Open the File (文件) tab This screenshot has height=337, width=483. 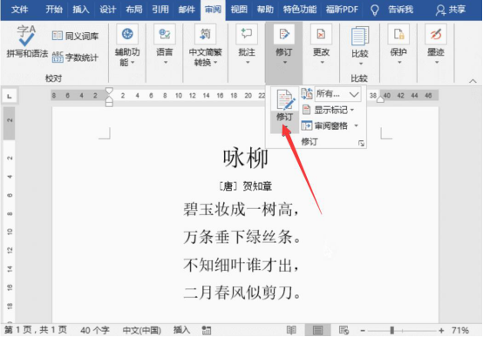(19, 10)
